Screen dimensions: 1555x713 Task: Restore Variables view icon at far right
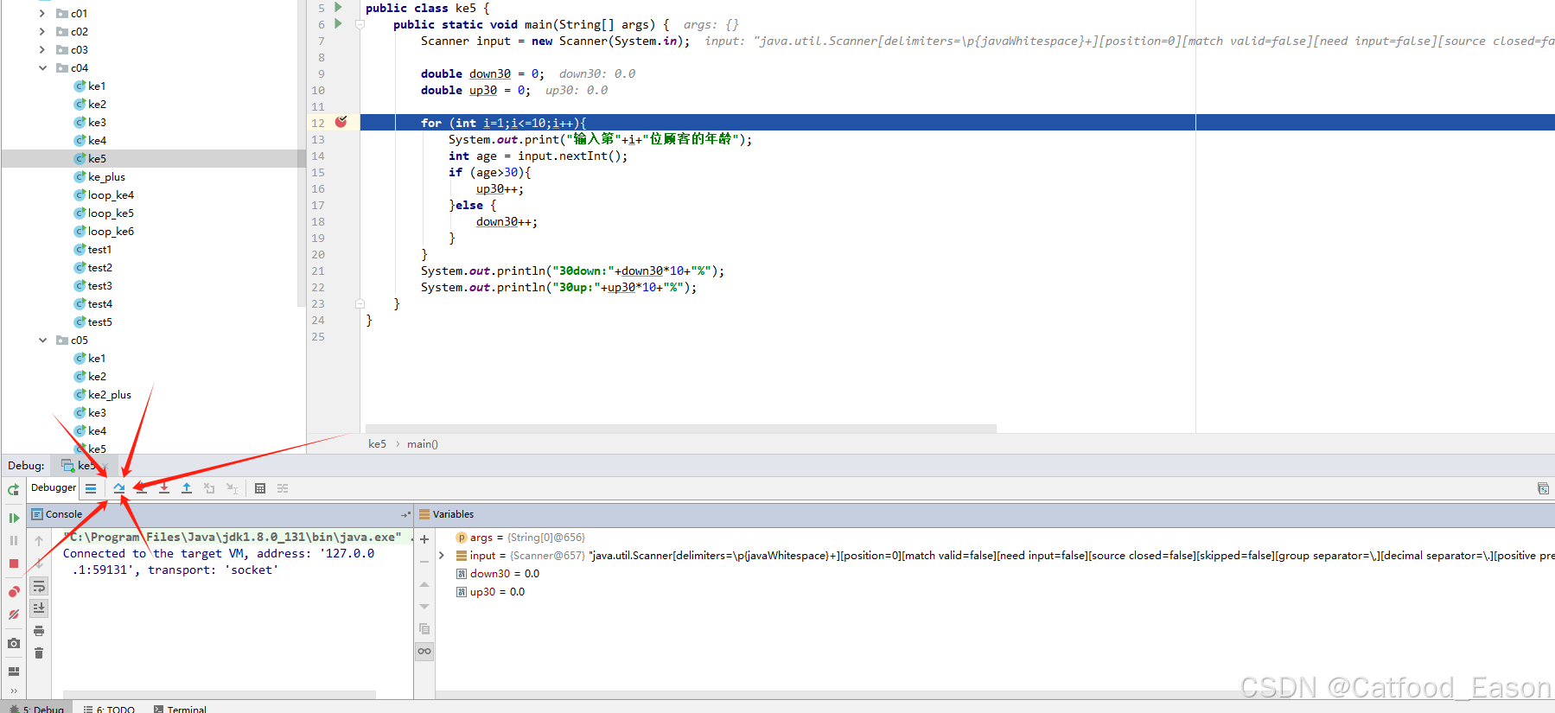(x=1543, y=488)
